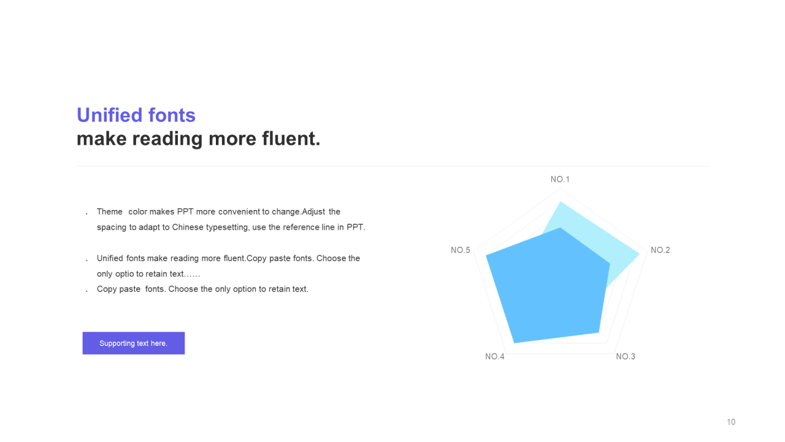Click the bullet dot of the third bullet
The width and height of the screenshot is (785, 442).
pos(87,290)
